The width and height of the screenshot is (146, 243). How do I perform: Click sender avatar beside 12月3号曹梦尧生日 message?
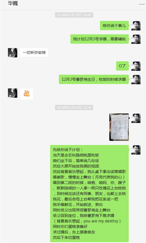pos(136,80)
